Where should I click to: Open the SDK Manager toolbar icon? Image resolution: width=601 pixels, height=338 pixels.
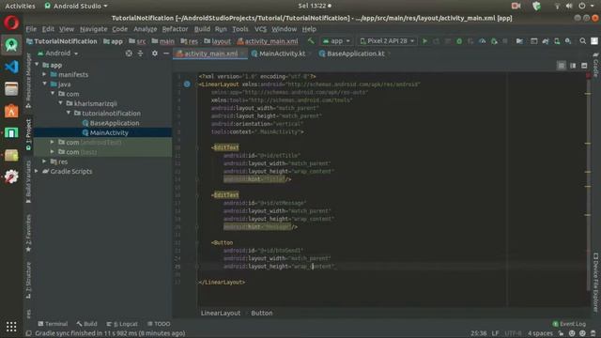(568, 41)
